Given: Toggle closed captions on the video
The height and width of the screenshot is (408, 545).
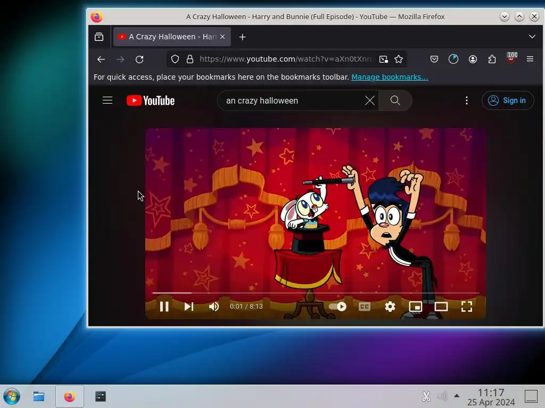Looking at the screenshot, I should click(364, 307).
